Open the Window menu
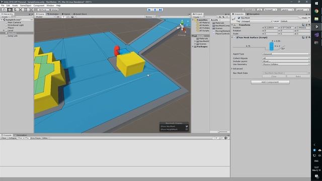The width and height of the screenshot is (322, 181). pos(50,6)
